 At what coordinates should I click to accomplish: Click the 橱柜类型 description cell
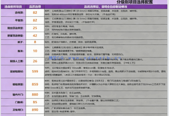pos(106,84)
